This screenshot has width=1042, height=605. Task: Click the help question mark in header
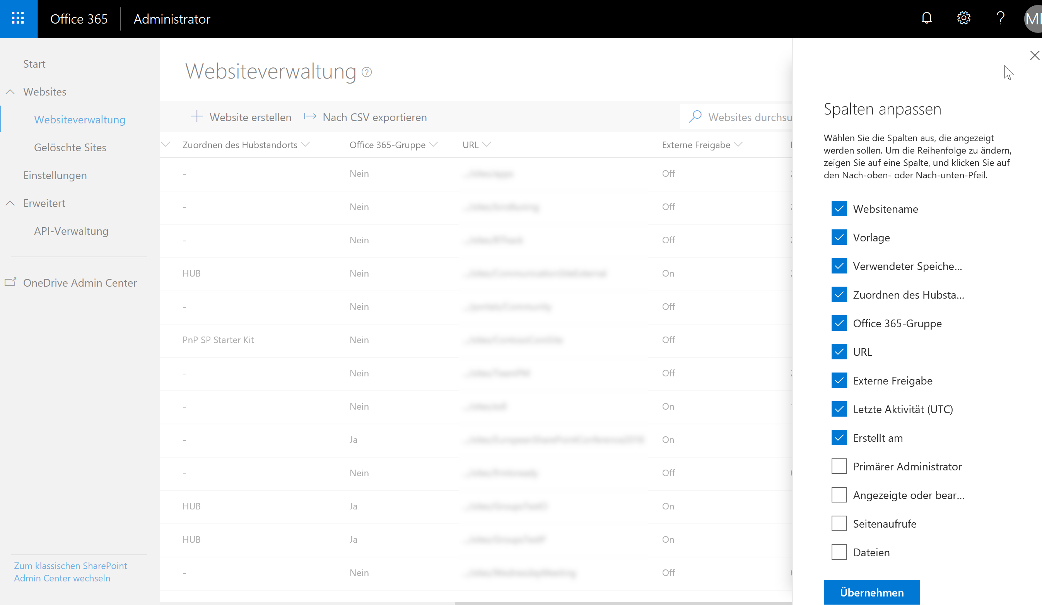click(1000, 19)
